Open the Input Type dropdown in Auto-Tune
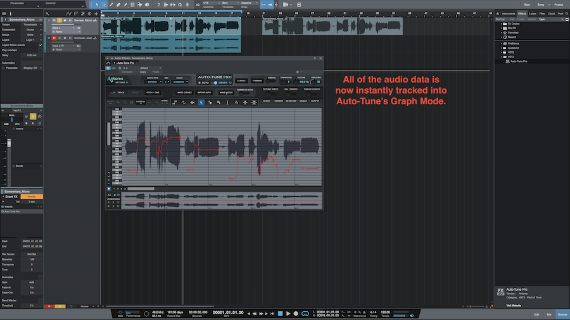The width and height of the screenshot is (570, 320). (x=153, y=82)
